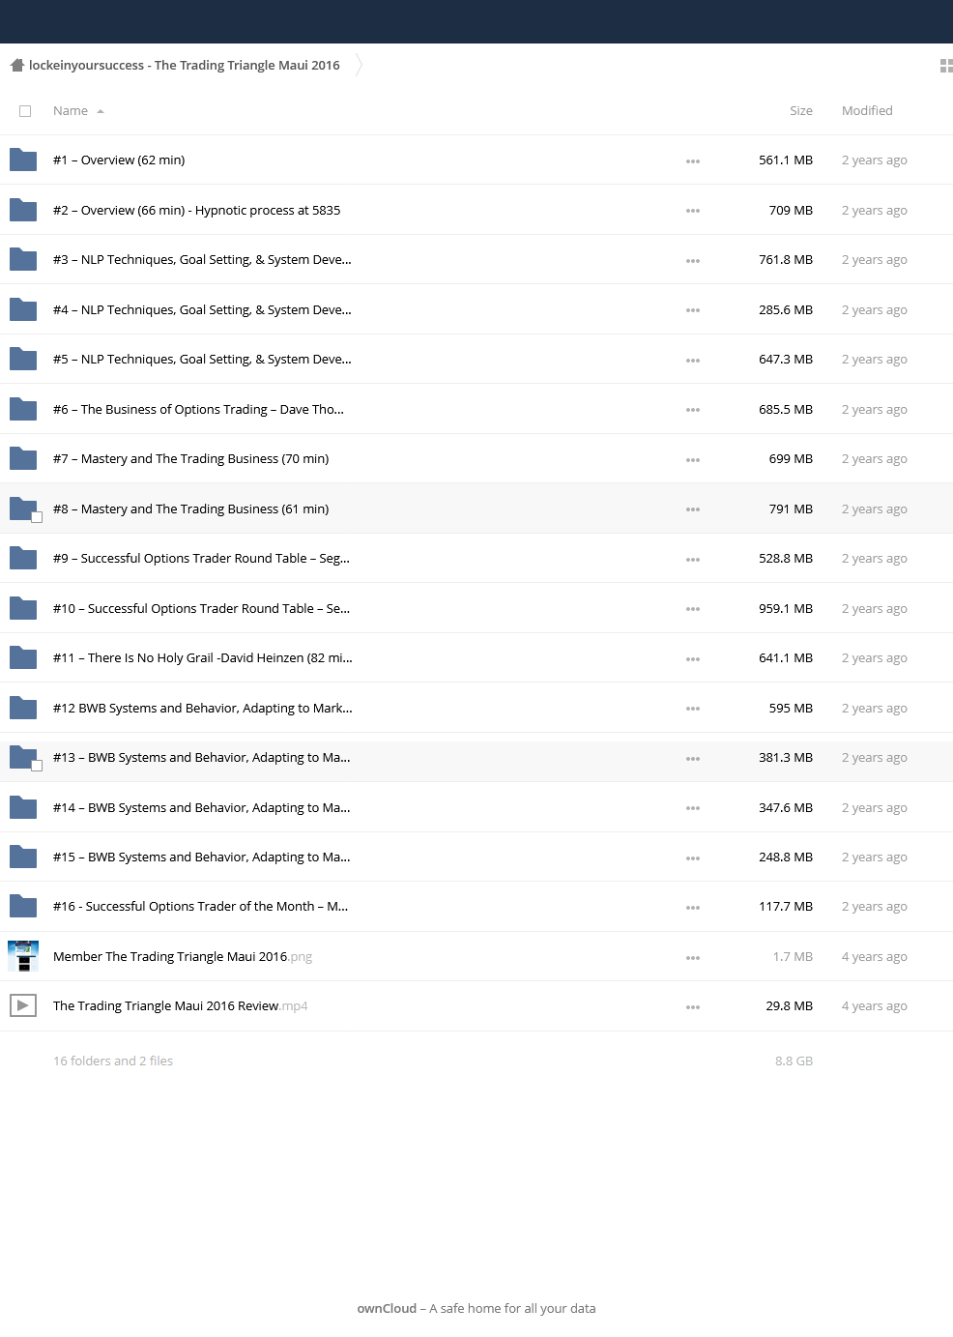This screenshot has width=953, height=1337.
Task: Open the more-actions dots for The Trading Triangle Maui 2016 Review.mp4
Action: [693, 1007]
